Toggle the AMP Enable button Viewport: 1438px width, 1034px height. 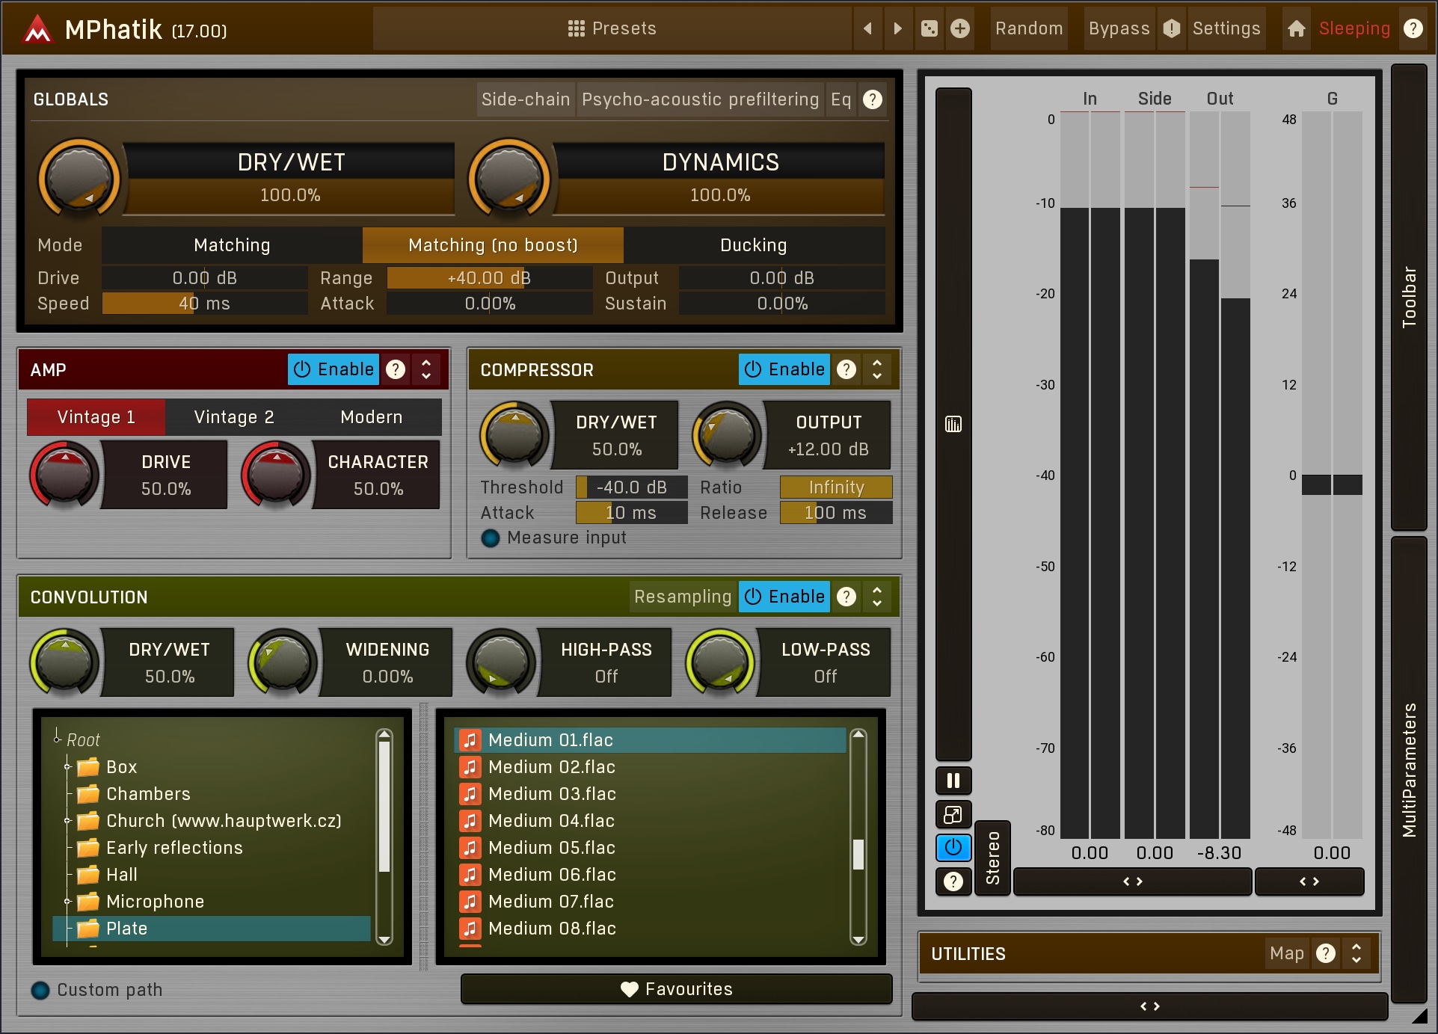pyautogui.click(x=334, y=369)
